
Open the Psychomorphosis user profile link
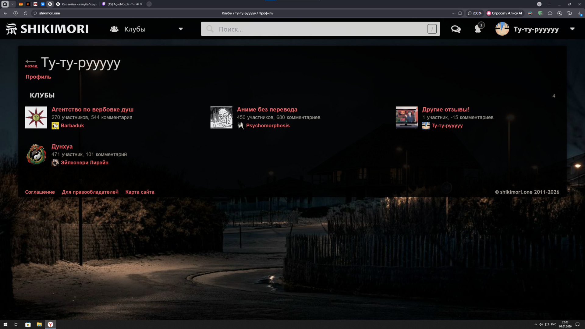pos(268,126)
